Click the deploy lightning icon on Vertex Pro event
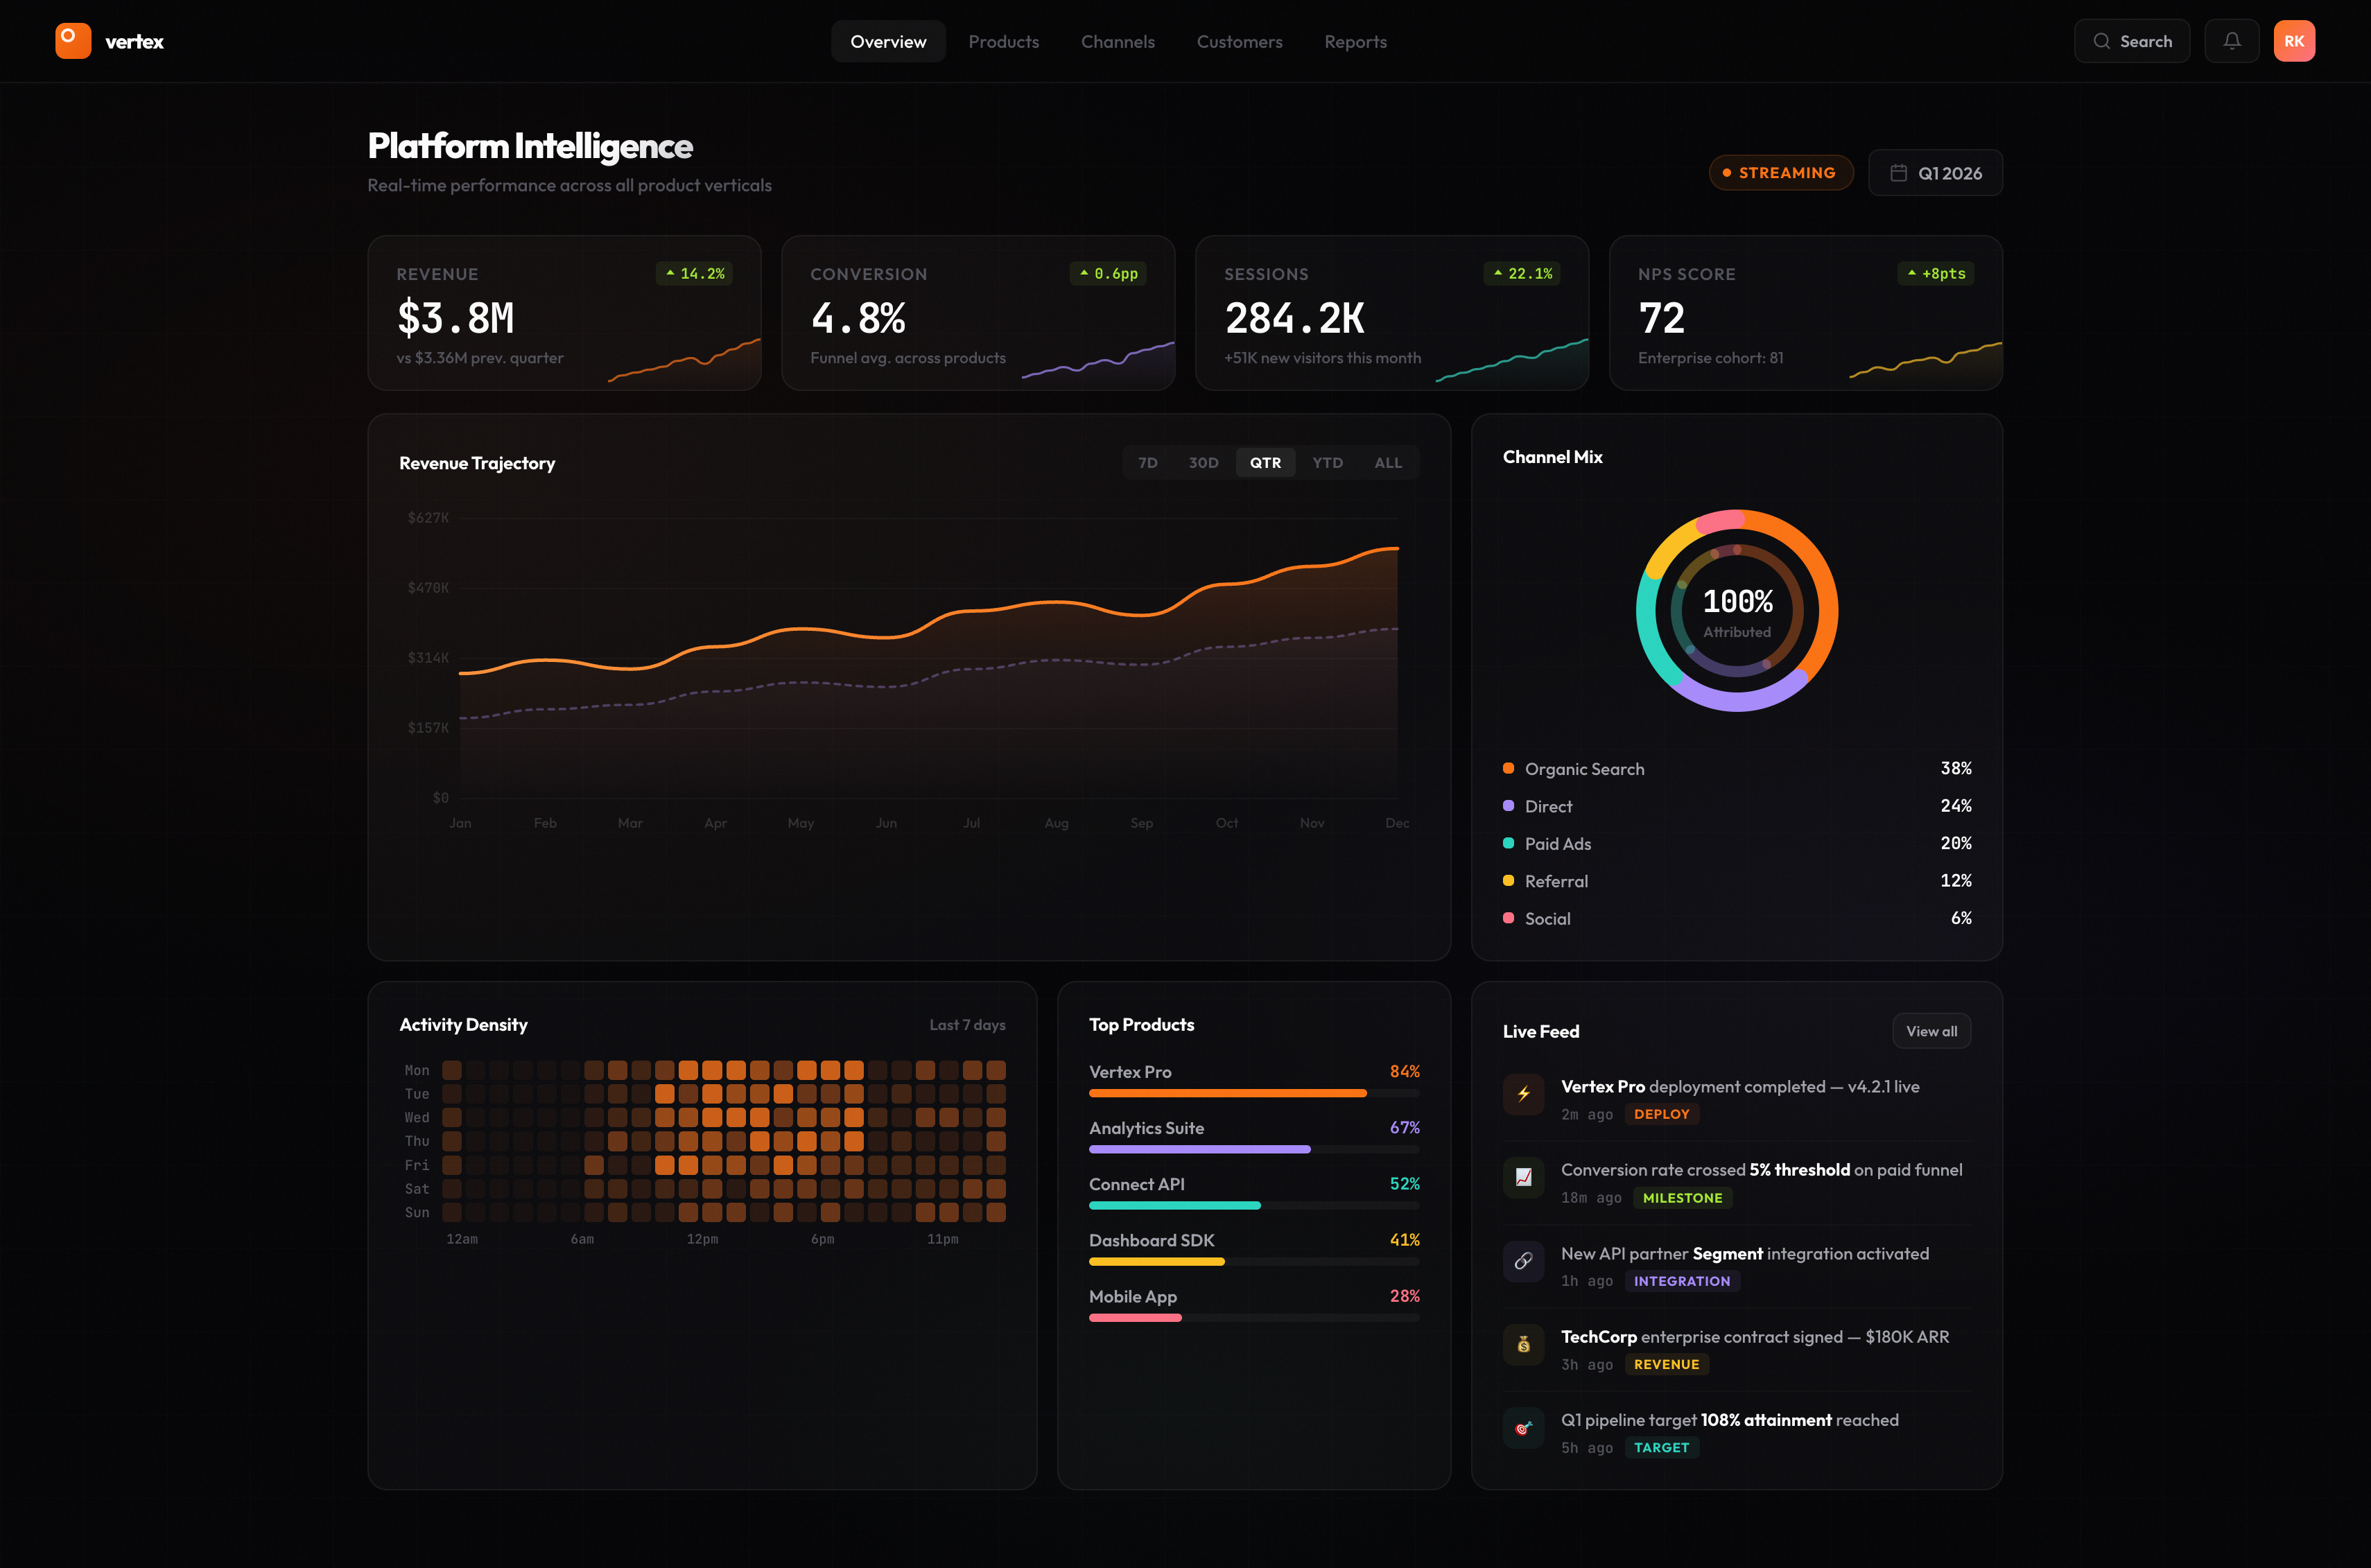The height and width of the screenshot is (1568, 2371). [x=1523, y=1094]
